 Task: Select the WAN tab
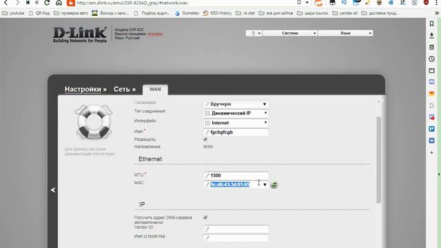[x=155, y=90]
